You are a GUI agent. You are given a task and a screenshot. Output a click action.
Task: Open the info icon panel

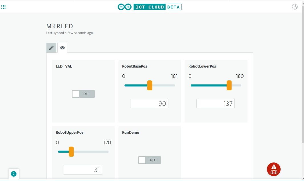tap(14, 174)
